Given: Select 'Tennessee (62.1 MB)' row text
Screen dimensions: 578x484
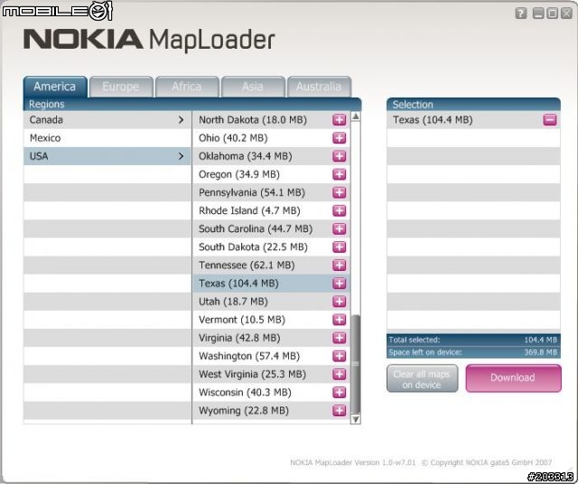Looking at the screenshot, I should (247, 265).
